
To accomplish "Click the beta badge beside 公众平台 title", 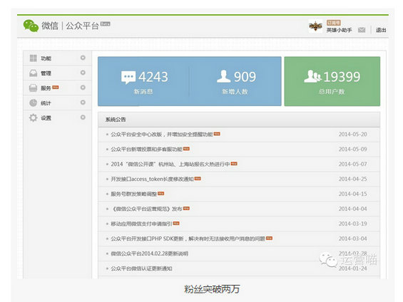I will coord(106,24).
